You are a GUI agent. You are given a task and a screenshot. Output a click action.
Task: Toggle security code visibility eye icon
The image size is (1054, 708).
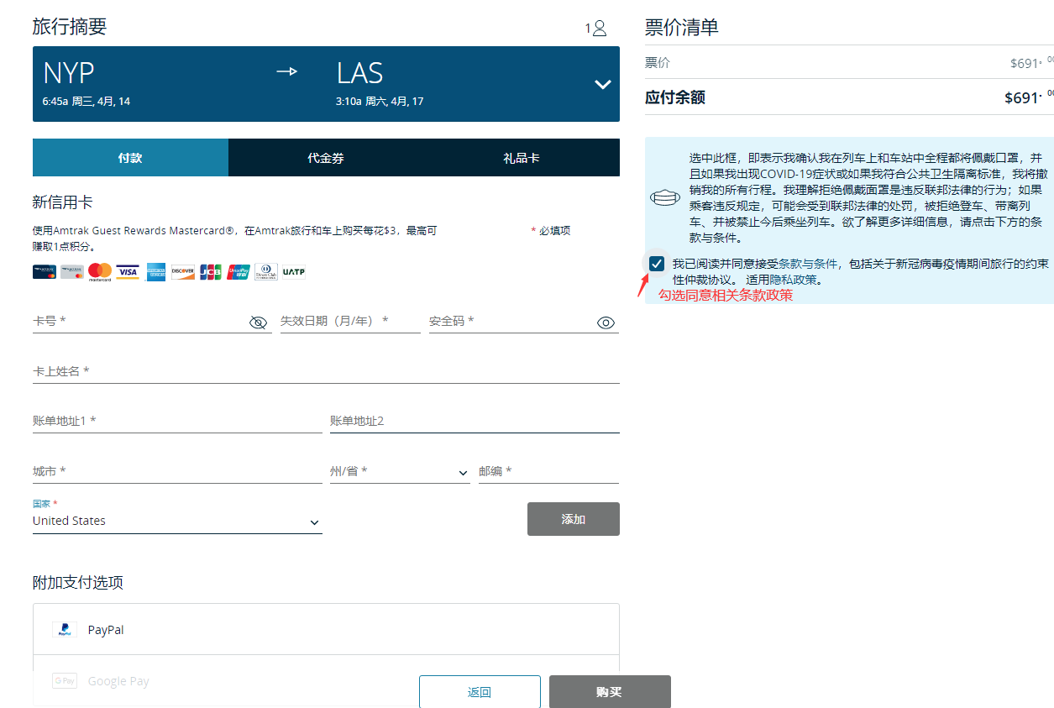(x=606, y=323)
